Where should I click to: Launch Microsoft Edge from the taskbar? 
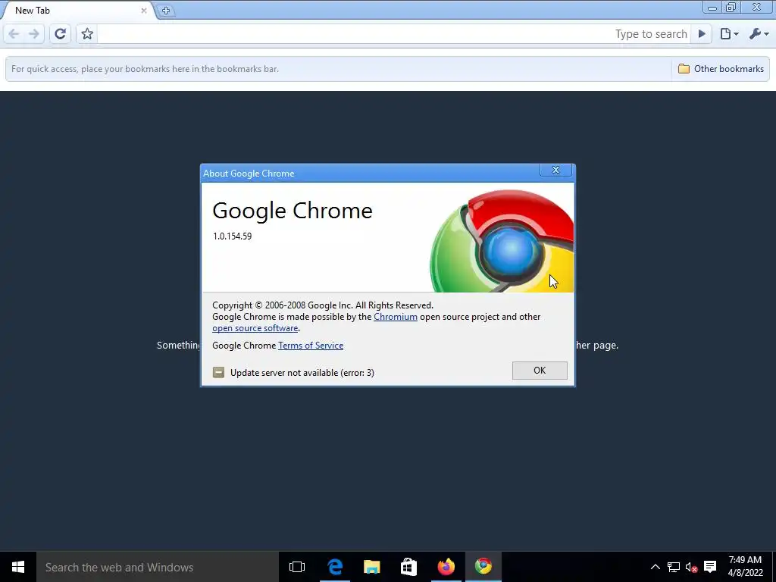pyautogui.click(x=334, y=567)
